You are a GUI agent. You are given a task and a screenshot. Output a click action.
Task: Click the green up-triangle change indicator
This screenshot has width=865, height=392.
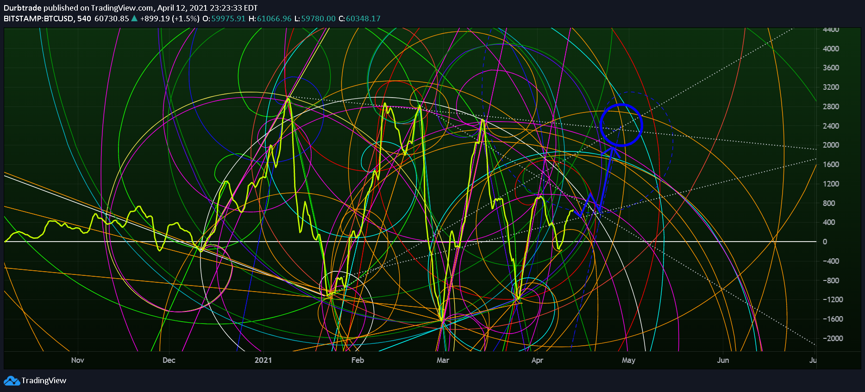click(134, 19)
